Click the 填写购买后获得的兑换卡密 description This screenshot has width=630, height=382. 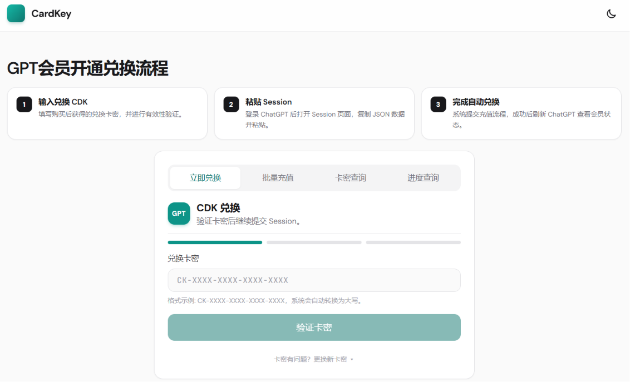(x=112, y=115)
